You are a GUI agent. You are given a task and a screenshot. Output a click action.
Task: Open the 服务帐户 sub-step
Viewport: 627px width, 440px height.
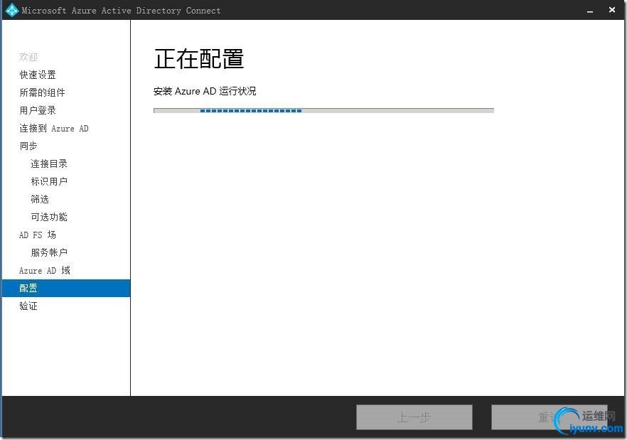pos(49,252)
